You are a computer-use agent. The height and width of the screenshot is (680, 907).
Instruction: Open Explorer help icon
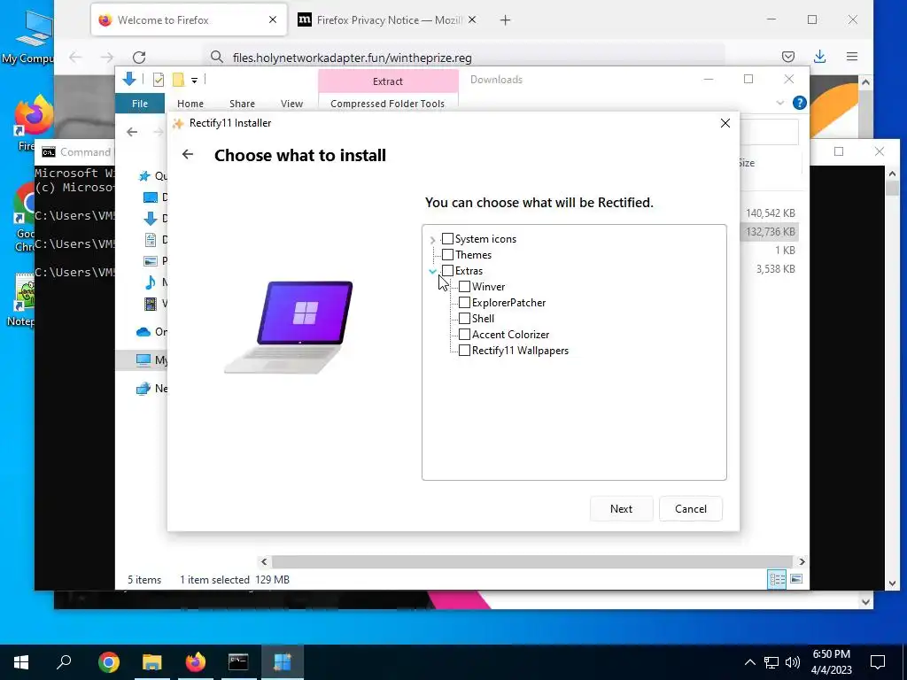coord(800,103)
